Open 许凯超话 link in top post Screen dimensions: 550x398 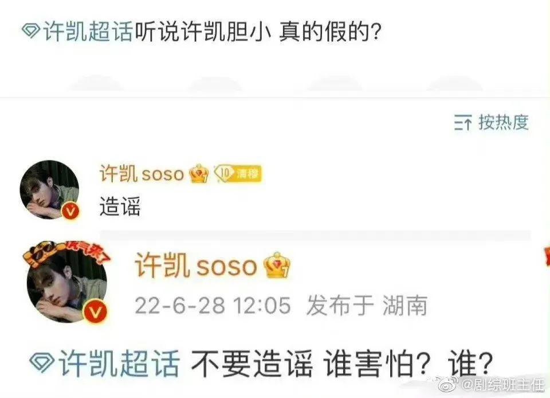click(x=88, y=32)
